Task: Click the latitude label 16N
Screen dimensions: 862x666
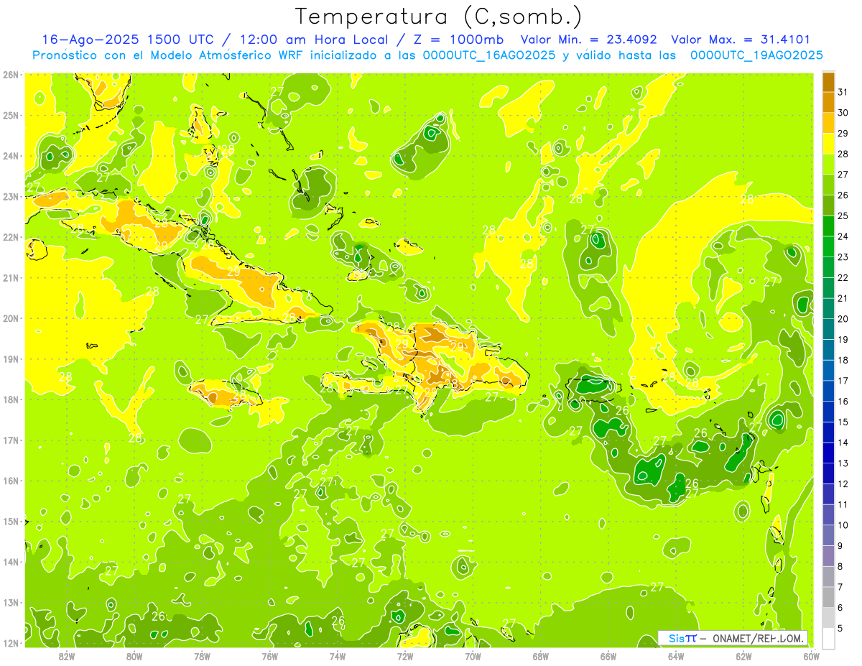Action: [10, 481]
